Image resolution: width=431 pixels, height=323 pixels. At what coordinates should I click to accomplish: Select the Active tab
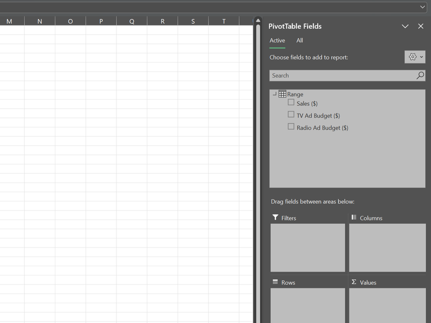[x=277, y=40]
